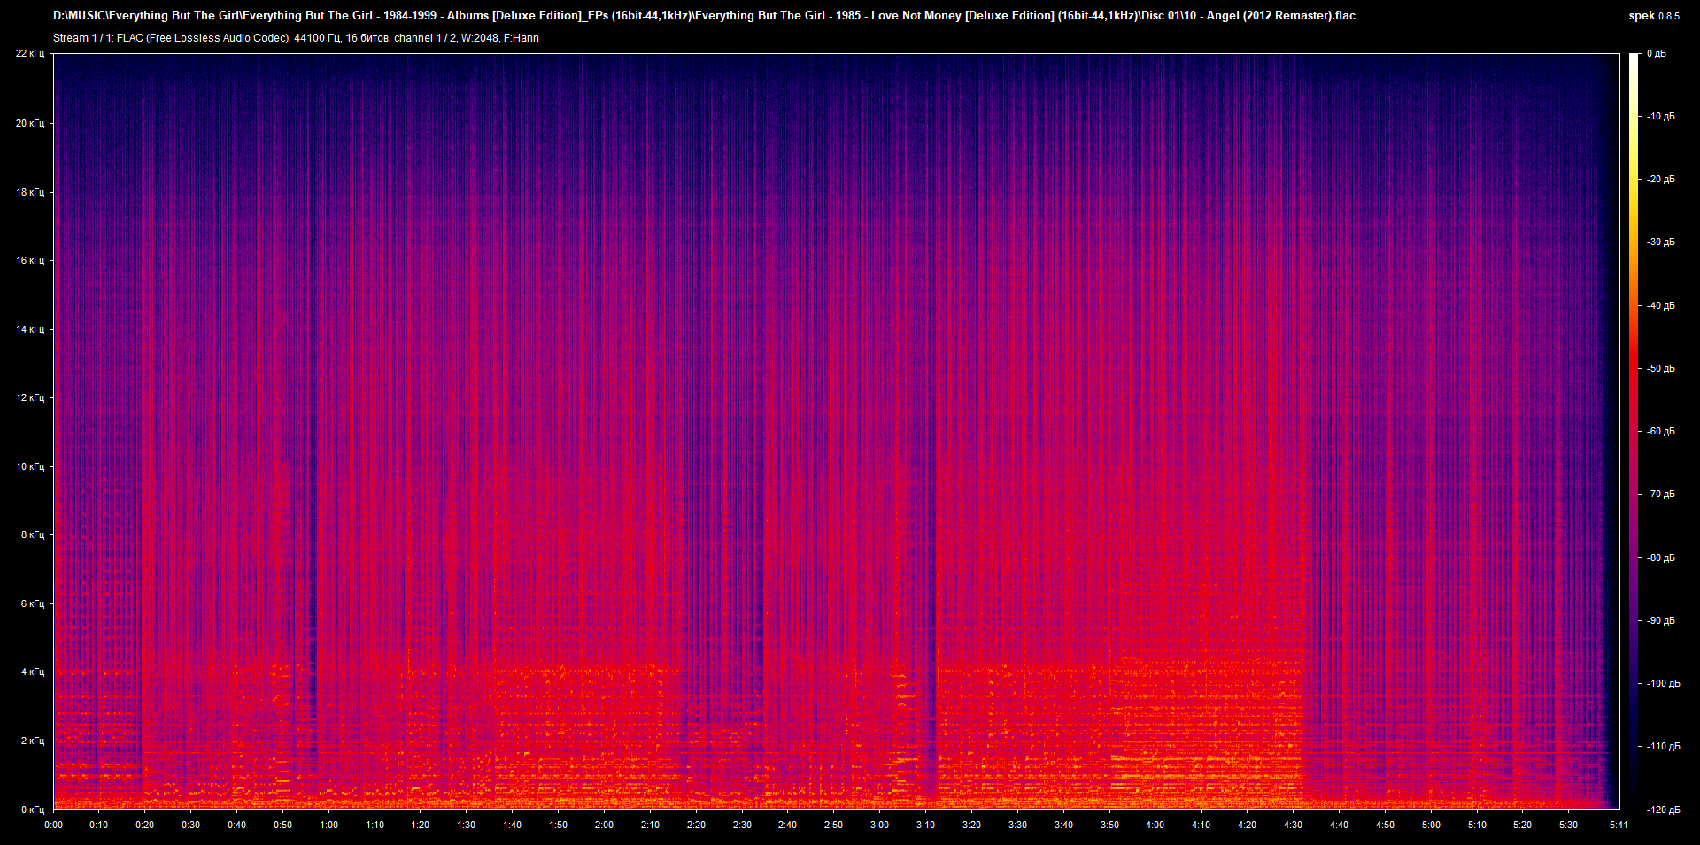Click the '4 кГц' frequency axis label
The image size is (1700, 845).
(x=33, y=672)
